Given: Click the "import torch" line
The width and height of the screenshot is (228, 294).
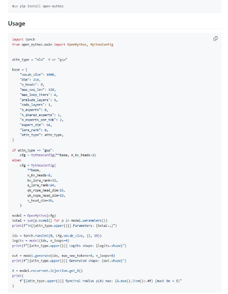Looking at the screenshot, I should point(23,39).
